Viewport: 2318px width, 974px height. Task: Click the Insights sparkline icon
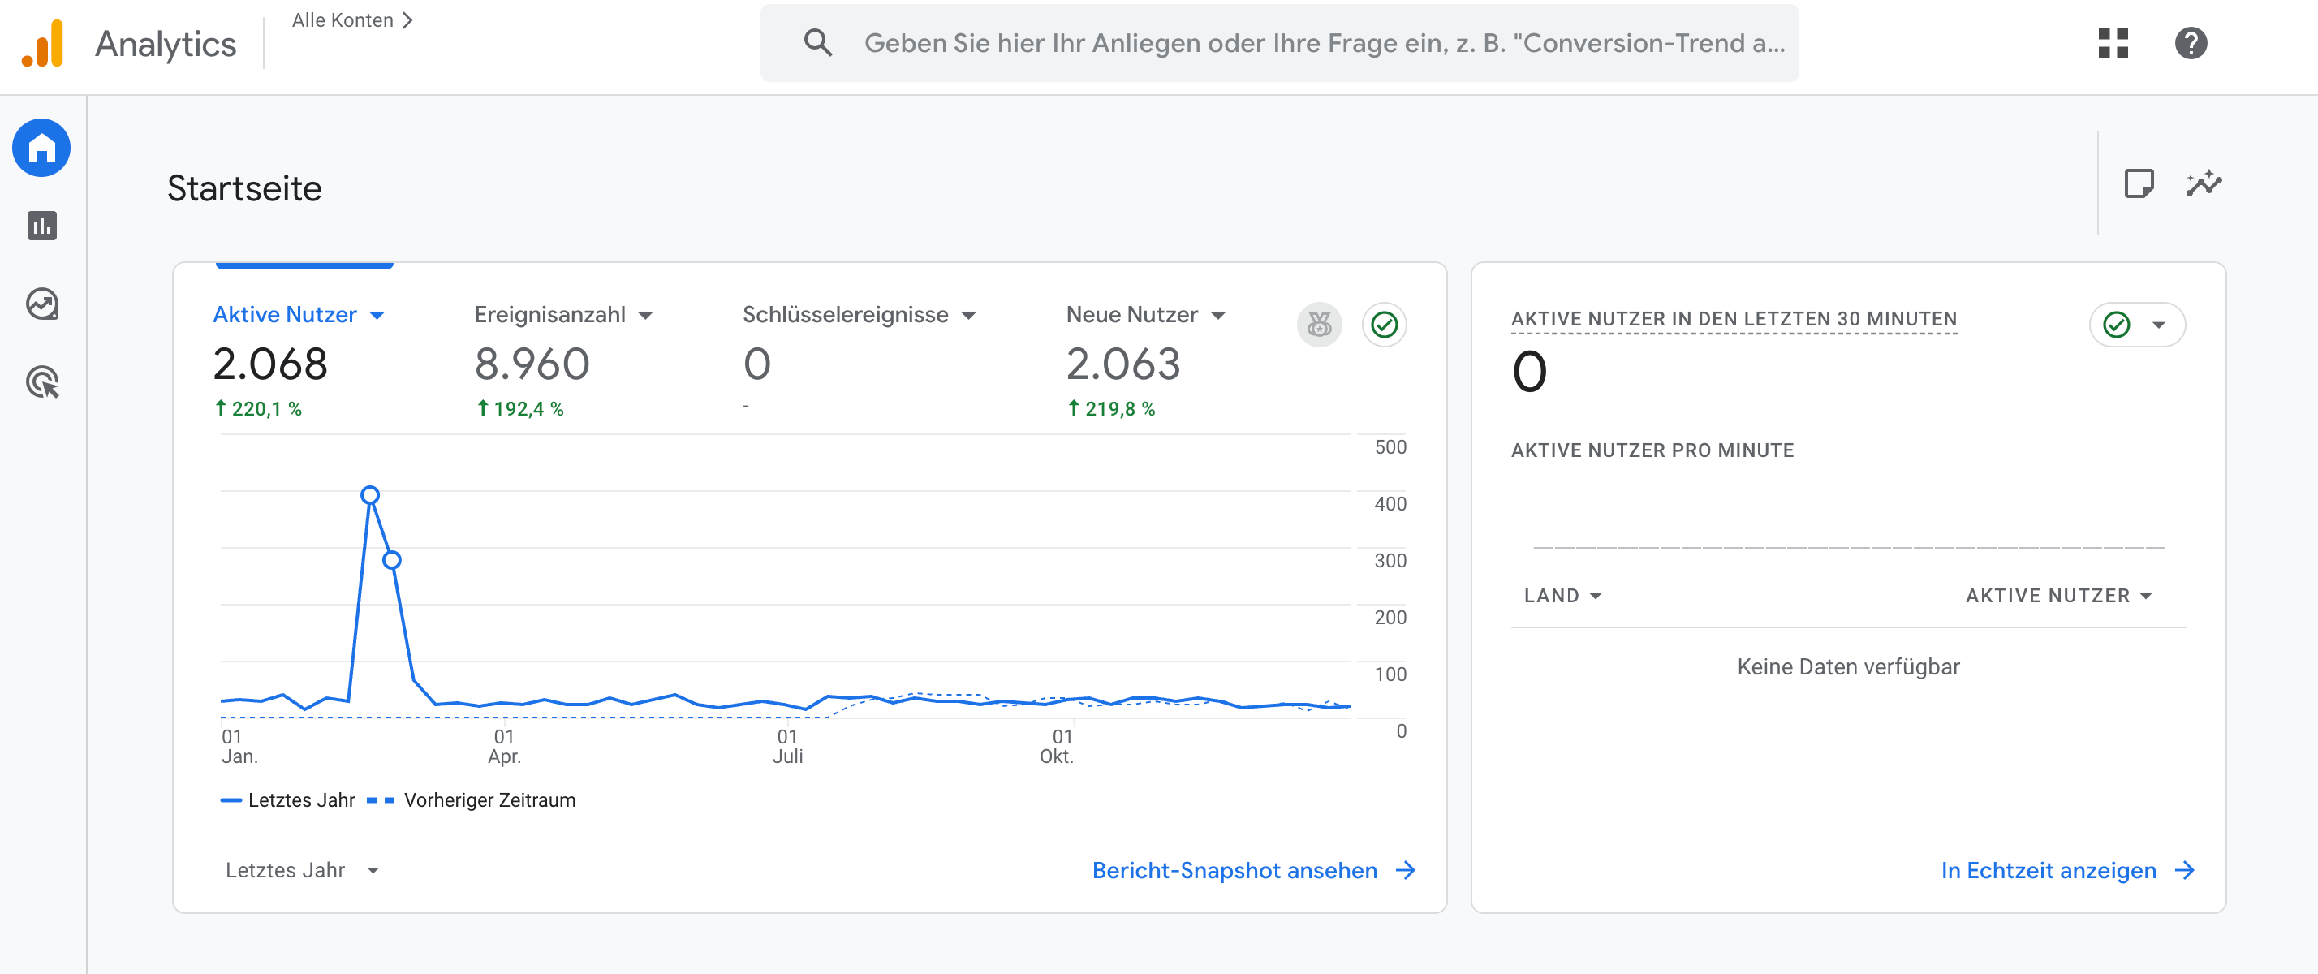click(2204, 183)
